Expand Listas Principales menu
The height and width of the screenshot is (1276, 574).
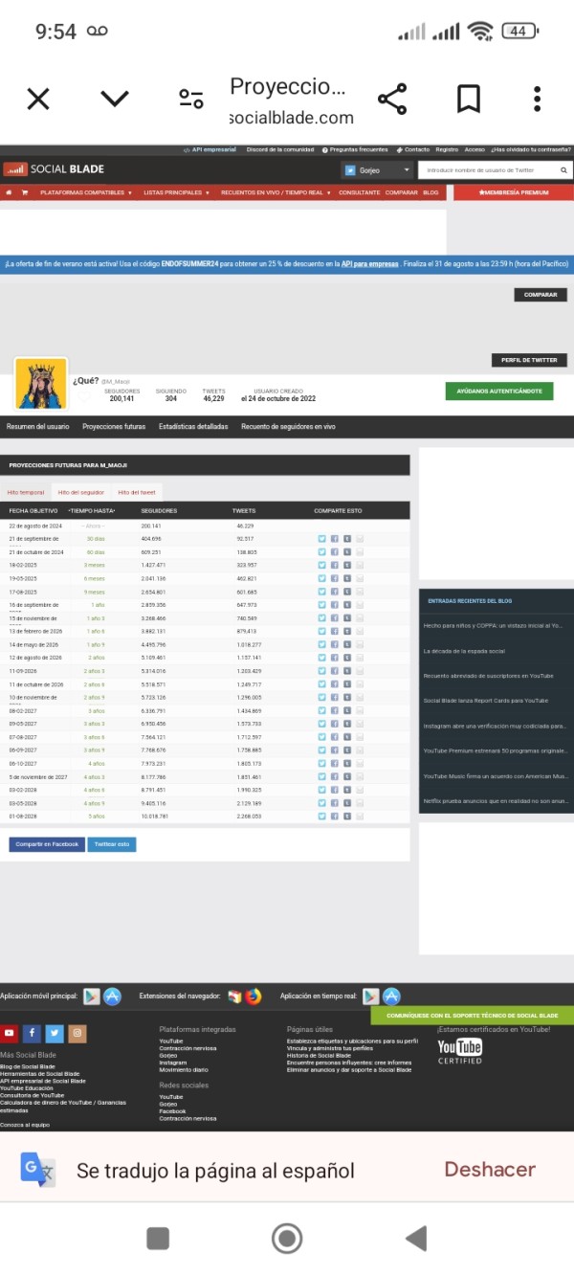177,192
